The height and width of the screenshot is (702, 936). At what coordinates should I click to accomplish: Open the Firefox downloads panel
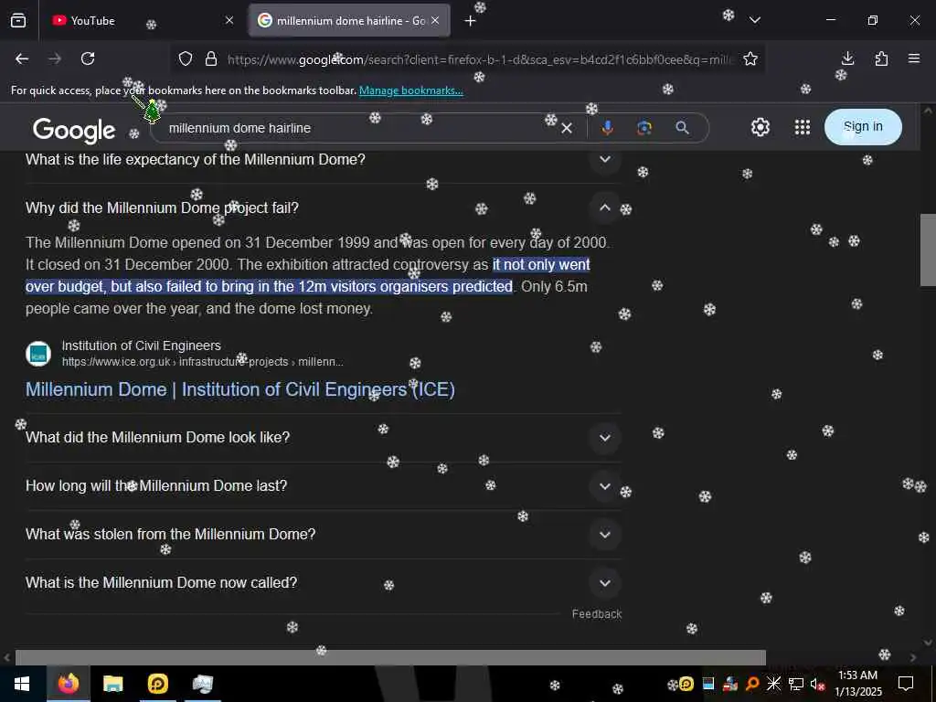pos(847,58)
